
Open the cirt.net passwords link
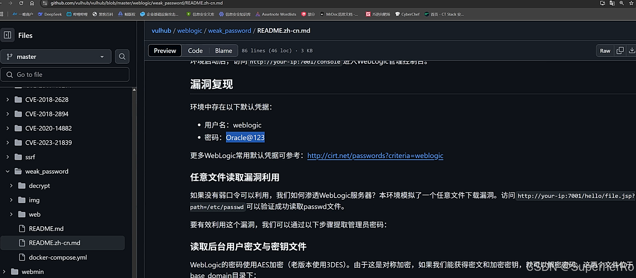click(375, 156)
